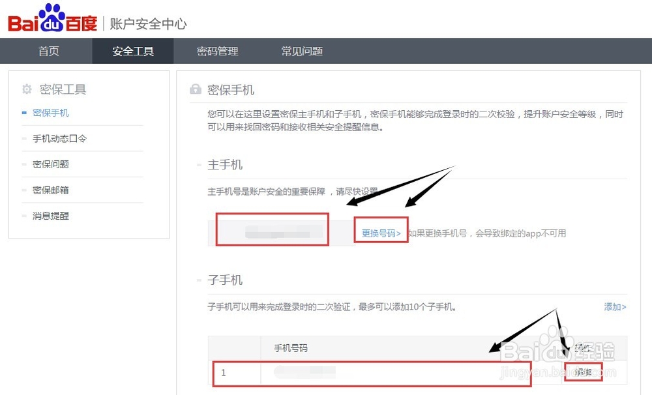Image resolution: width=652 pixels, height=395 pixels.
Task: Click the lock icon beside 密保手机 heading
Action: coord(195,89)
